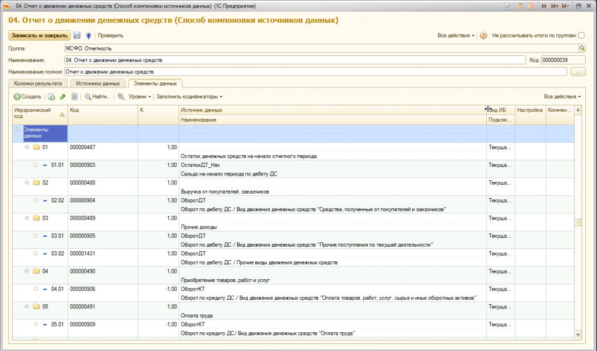Click the lightbulb icon next to Проверить

[x=88, y=36]
